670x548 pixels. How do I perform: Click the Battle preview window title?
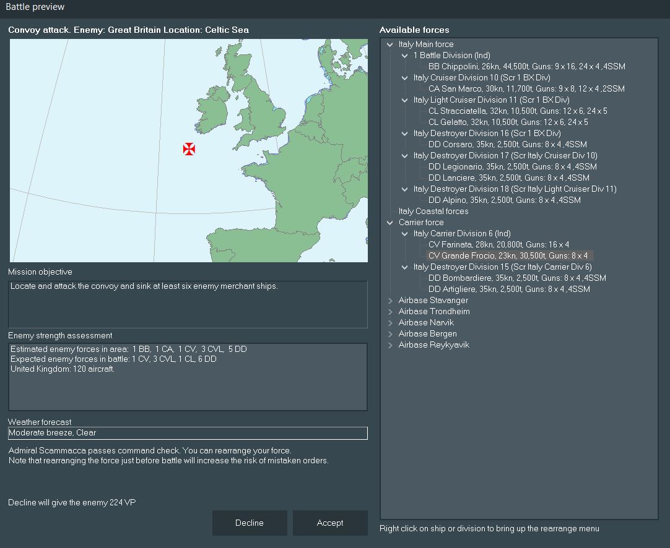click(35, 7)
